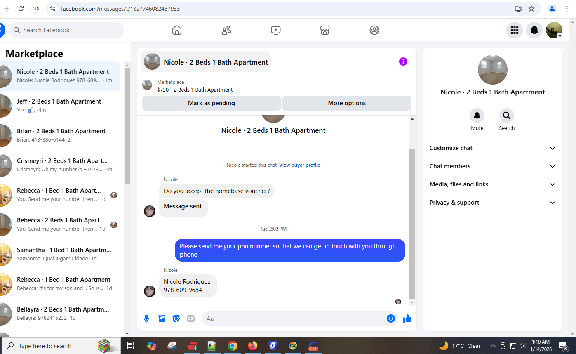576x354 pixels.
Task: Open Nicole conversation in chat list
Action: click(60, 76)
